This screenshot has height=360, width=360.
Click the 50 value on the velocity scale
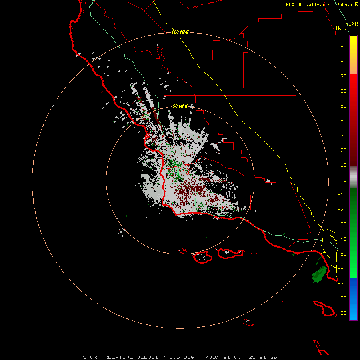[344, 106]
